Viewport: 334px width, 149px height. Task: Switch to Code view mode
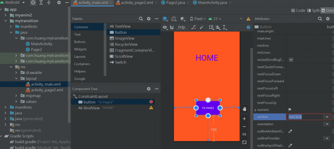(x=298, y=10)
